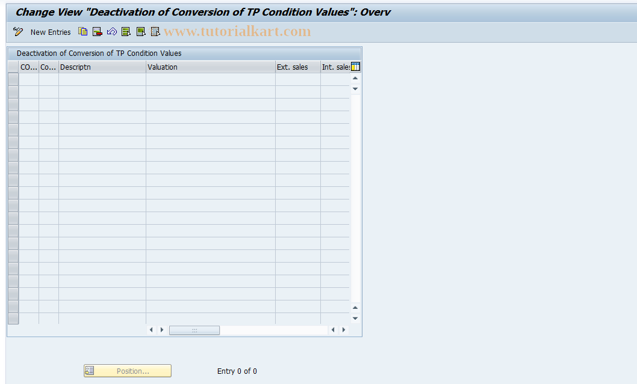The image size is (637, 384).
Task: Click the Position... button
Action: pyautogui.click(x=128, y=371)
